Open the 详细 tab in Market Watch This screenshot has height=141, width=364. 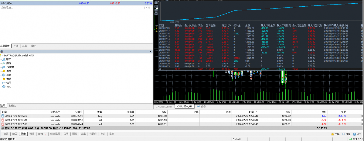coord(16,46)
